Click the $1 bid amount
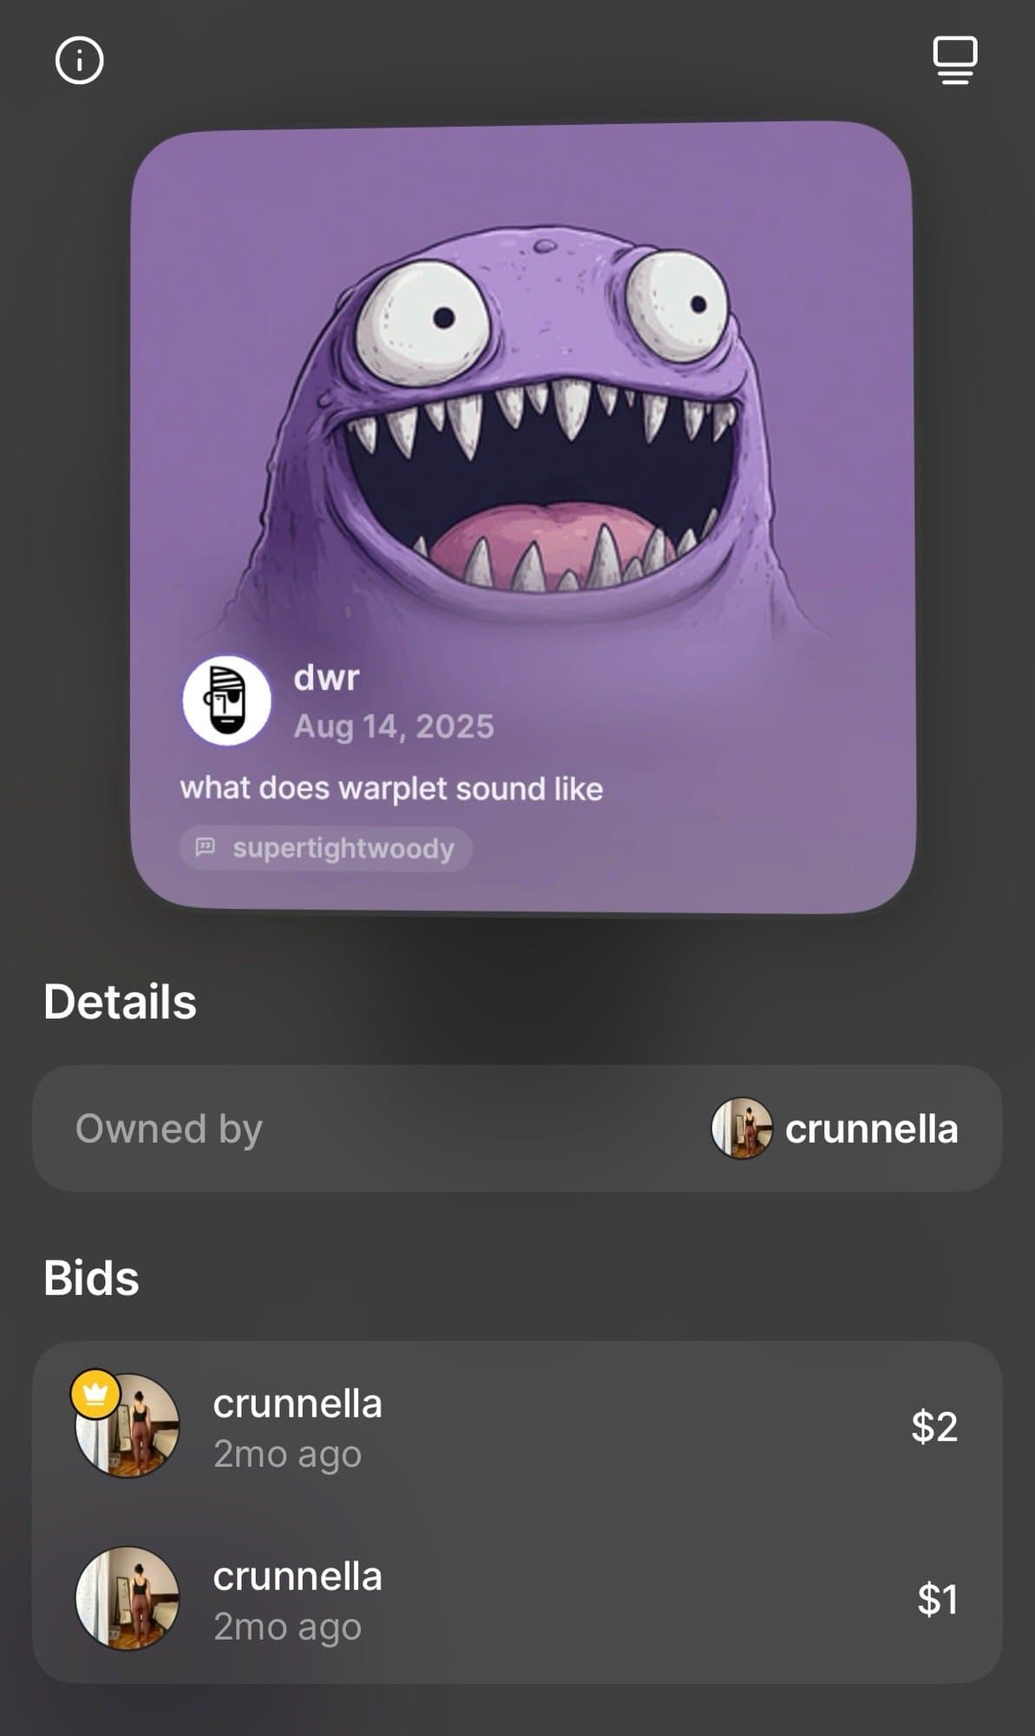The image size is (1035, 1736). tap(938, 1599)
